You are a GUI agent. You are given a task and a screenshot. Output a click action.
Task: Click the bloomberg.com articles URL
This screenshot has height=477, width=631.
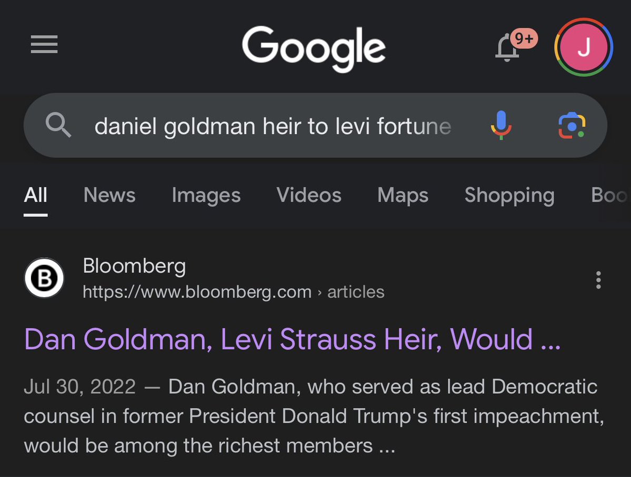pos(233,292)
